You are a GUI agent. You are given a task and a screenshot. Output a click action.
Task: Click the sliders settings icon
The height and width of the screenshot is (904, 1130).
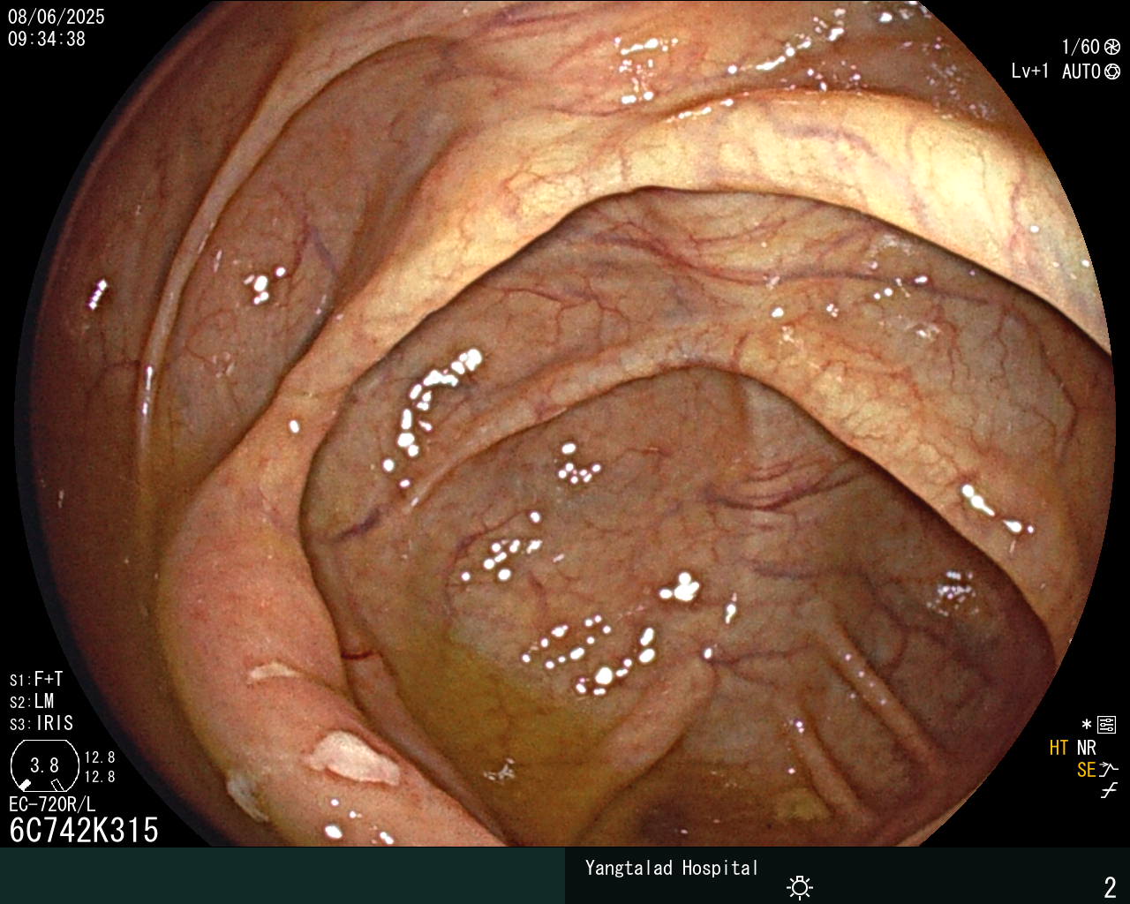[1107, 726]
